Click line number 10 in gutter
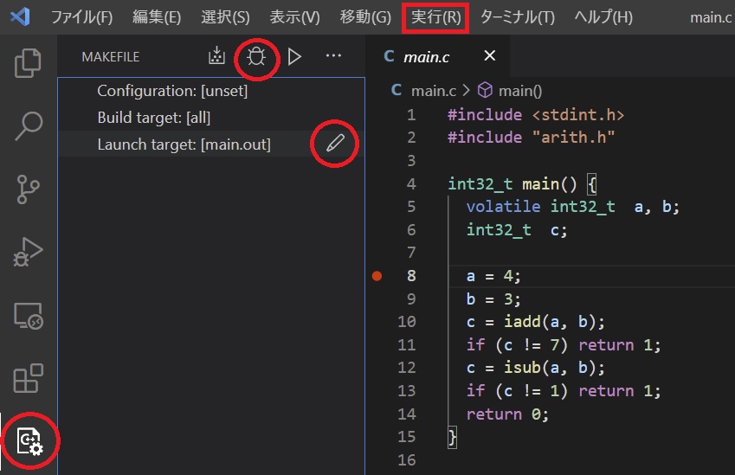735x475 pixels. coord(406,322)
